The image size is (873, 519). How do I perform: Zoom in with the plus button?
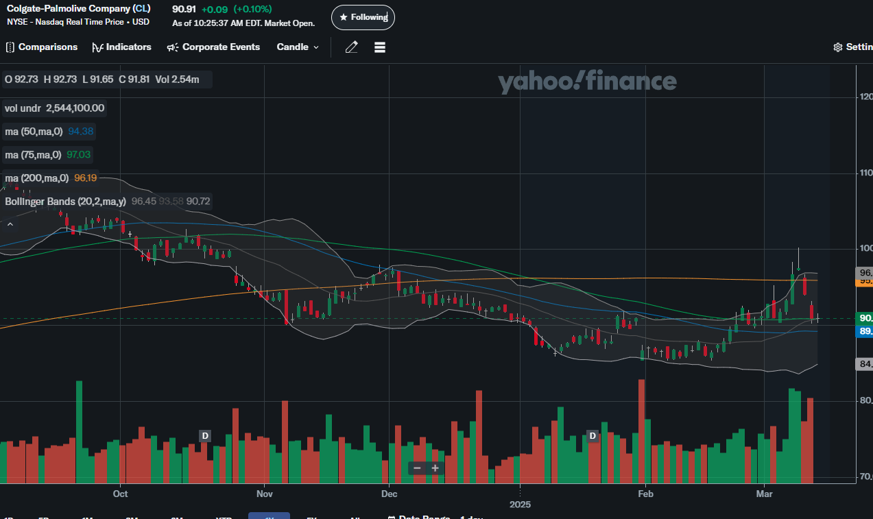(435, 468)
